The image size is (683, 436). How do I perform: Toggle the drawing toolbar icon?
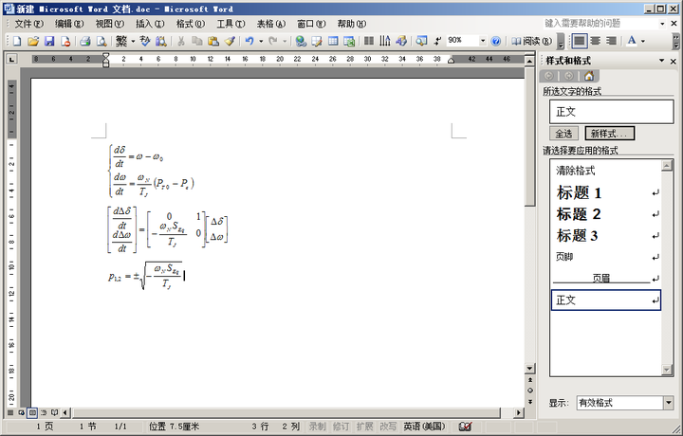coord(401,41)
